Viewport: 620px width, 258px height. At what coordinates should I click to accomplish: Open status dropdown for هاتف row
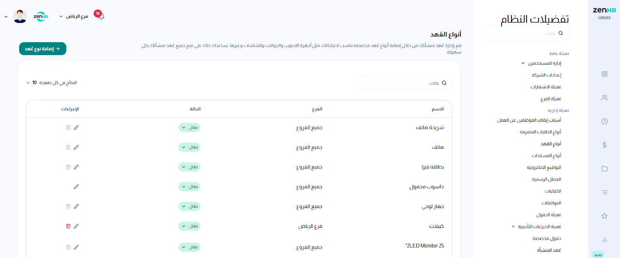pos(189,147)
